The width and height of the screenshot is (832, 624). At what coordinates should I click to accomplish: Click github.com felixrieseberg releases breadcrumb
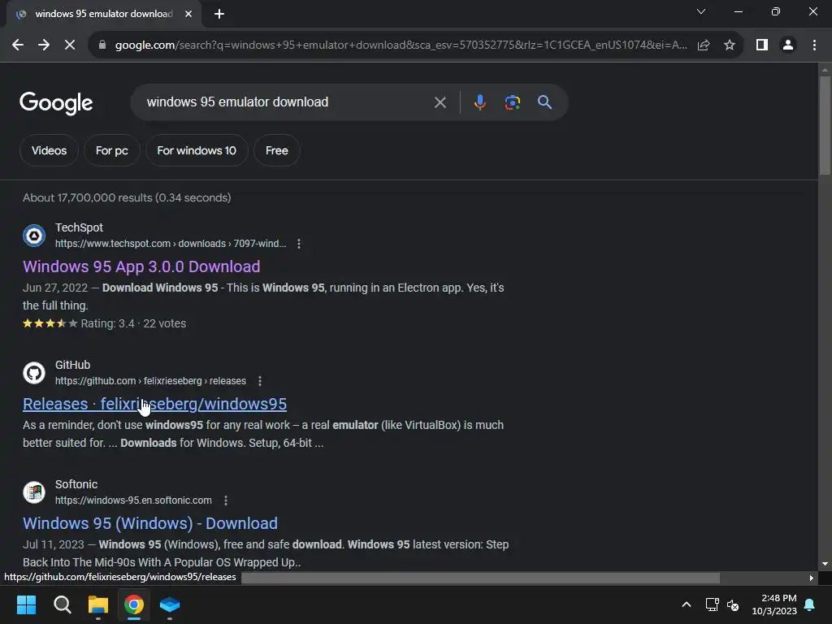pyautogui.click(x=150, y=381)
